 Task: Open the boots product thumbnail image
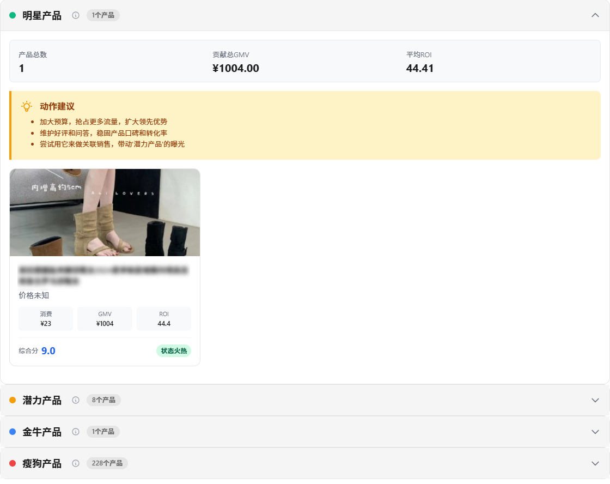[x=105, y=212]
